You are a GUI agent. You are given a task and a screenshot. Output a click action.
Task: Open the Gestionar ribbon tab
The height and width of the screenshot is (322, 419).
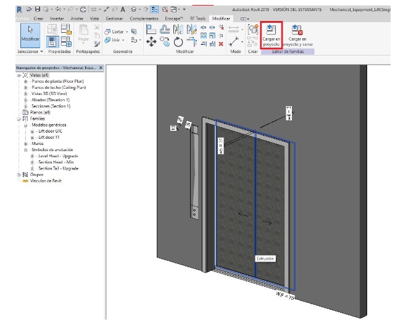pos(114,19)
